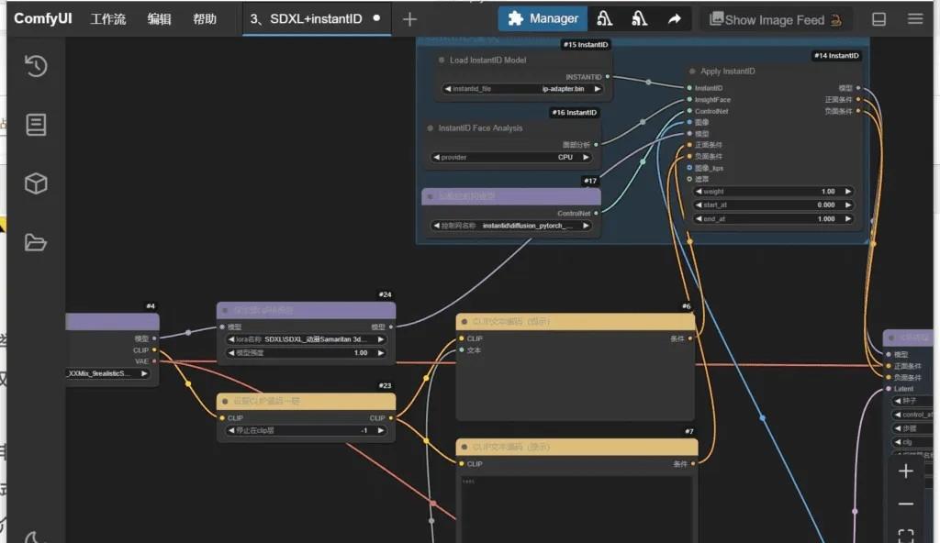Collapse node #6 CLIP text encode dot
The width and height of the screenshot is (940, 543).
click(464, 322)
